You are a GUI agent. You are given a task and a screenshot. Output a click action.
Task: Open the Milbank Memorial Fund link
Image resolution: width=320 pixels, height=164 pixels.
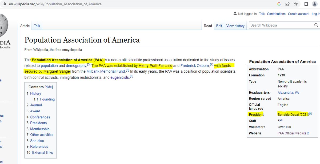[106, 72]
